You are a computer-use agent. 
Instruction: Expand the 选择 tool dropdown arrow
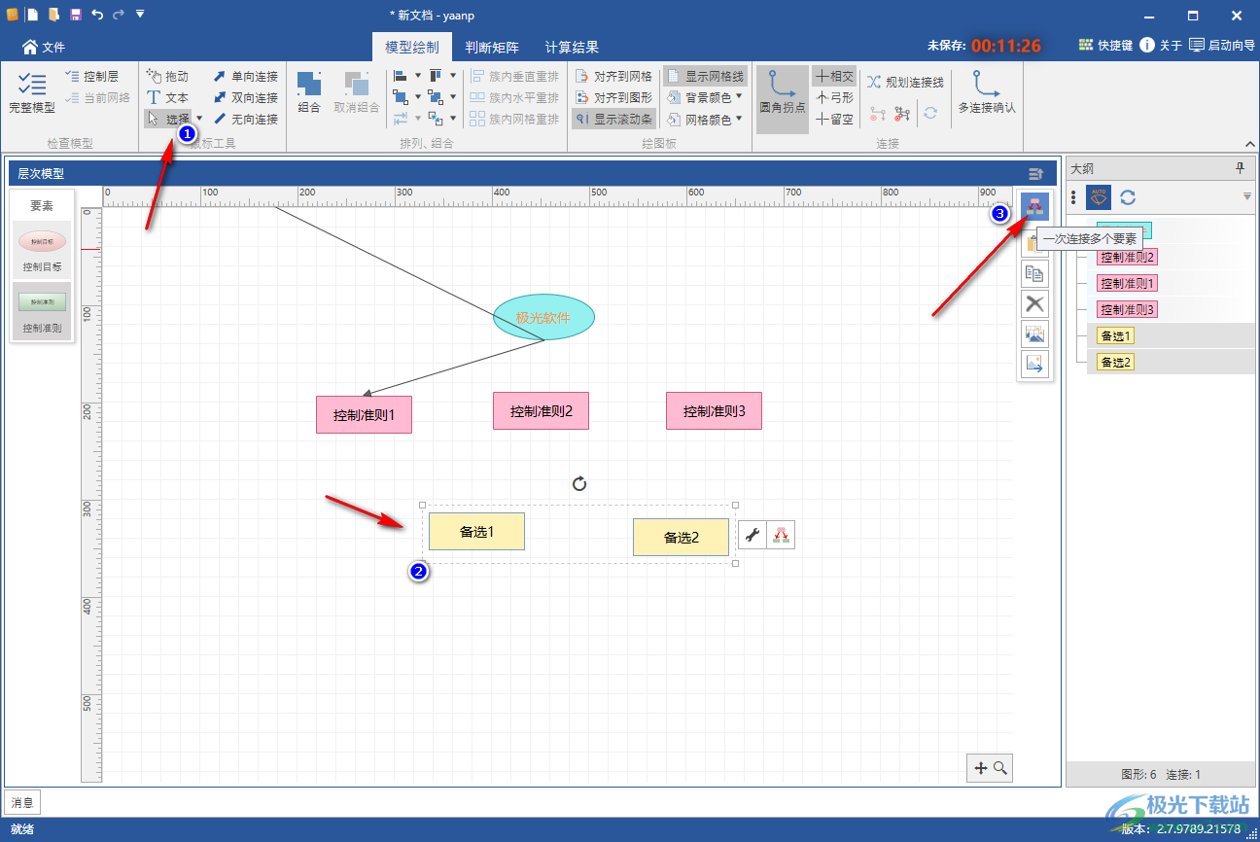(x=199, y=119)
